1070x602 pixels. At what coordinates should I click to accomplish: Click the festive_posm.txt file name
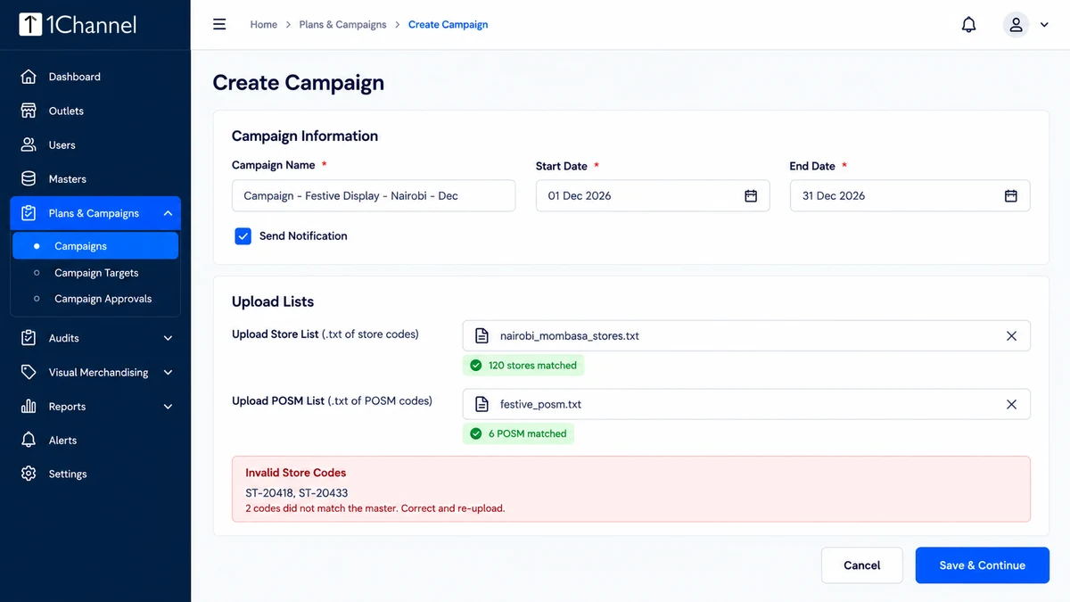pos(540,404)
